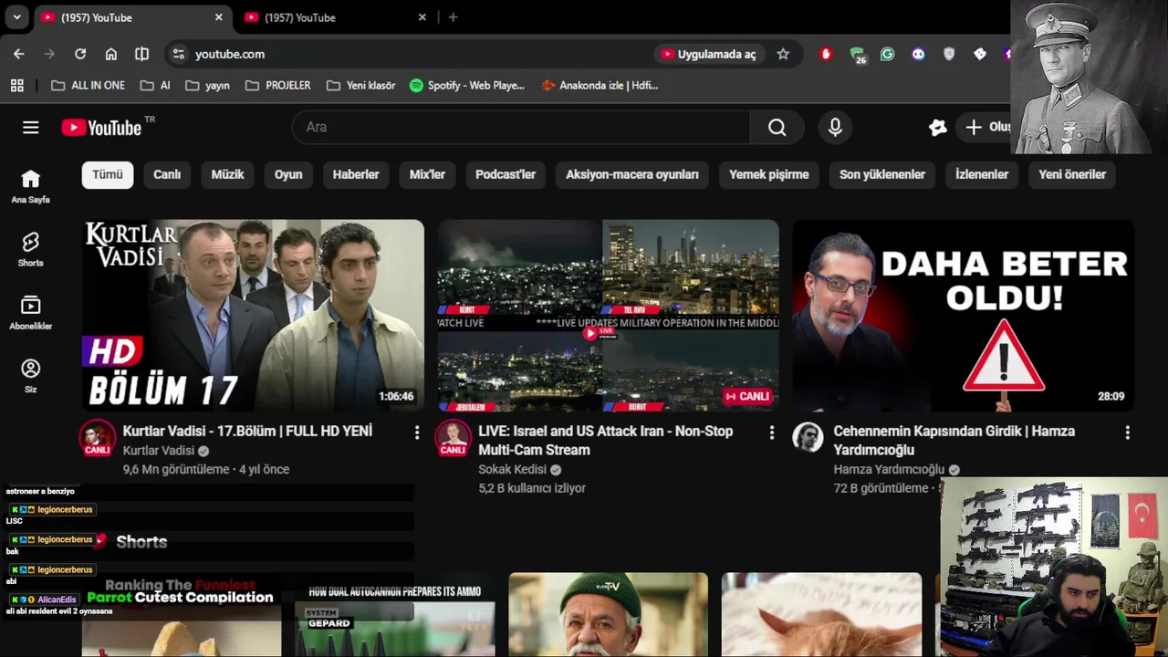Open more options for Cehennemin Kapısından video
The image size is (1168, 657).
(1127, 432)
